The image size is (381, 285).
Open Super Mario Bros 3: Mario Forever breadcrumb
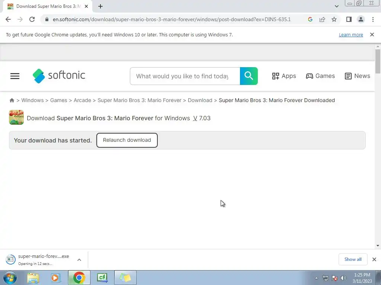(140, 100)
